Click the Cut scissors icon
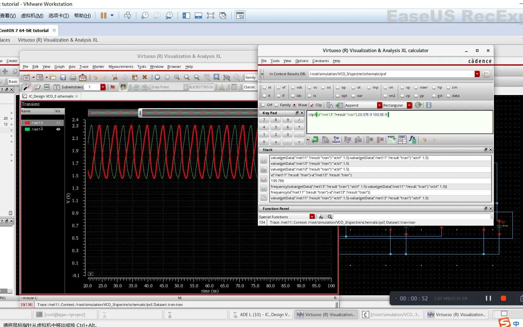Image resolution: width=523 pixels, height=327 pixels. (115, 77)
